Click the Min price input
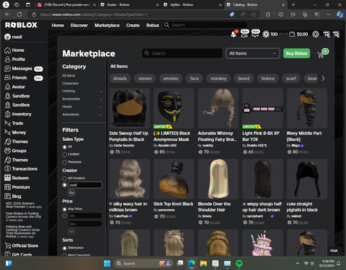The width and height of the screenshot is (346, 270). coord(85,215)
